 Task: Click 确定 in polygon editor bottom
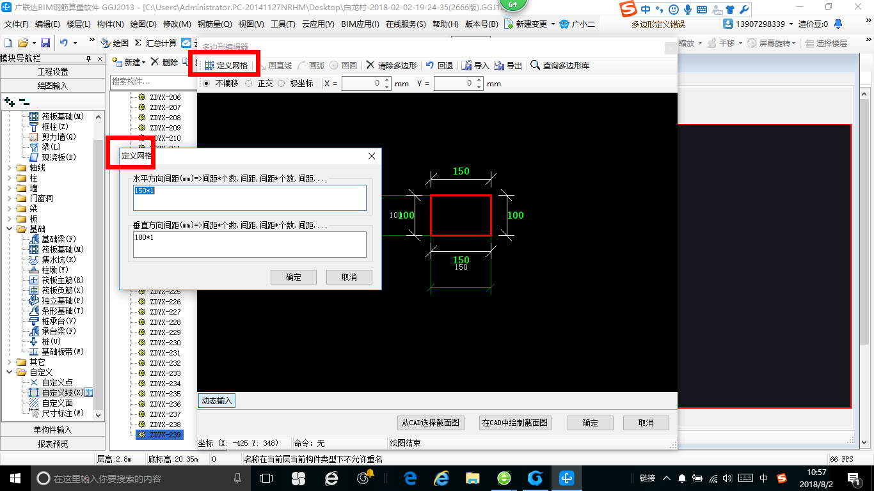coord(590,423)
